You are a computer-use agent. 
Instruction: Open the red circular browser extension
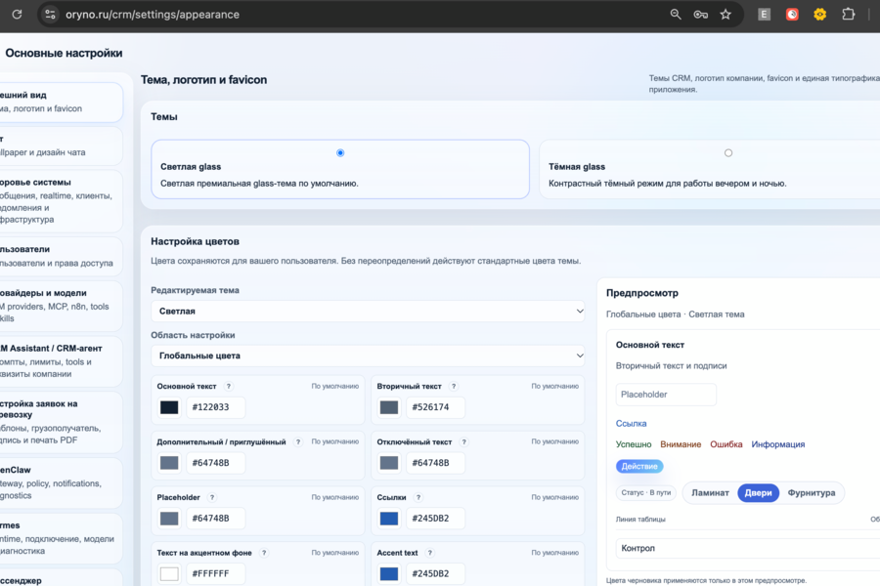(x=792, y=14)
